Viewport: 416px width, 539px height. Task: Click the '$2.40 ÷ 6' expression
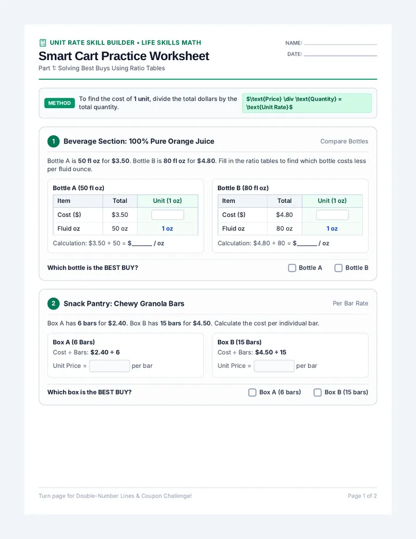tap(105, 352)
